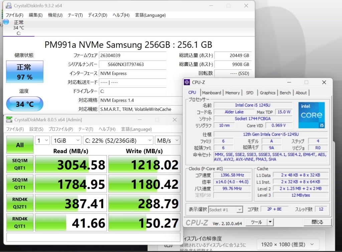This screenshot has width=342, height=252.
Task: Open the MB/s unit dropdown
Action: pos(168,140)
